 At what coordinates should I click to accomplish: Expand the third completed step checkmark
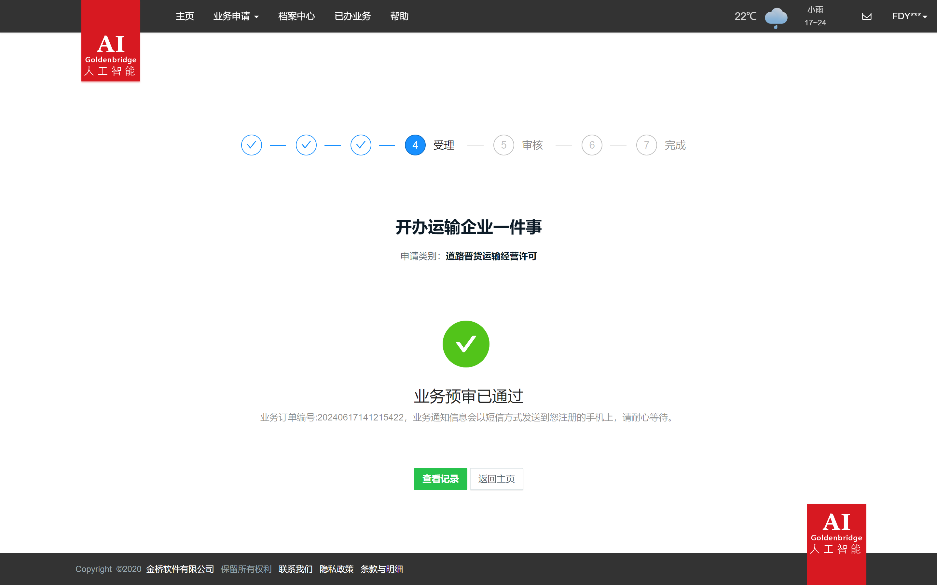point(361,145)
